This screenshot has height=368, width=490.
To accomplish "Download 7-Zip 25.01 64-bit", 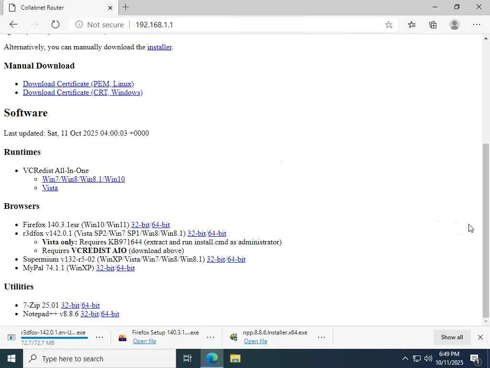I will [x=90, y=305].
